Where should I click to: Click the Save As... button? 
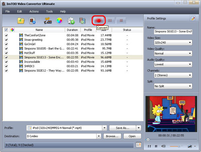click(x=123, y=128)
